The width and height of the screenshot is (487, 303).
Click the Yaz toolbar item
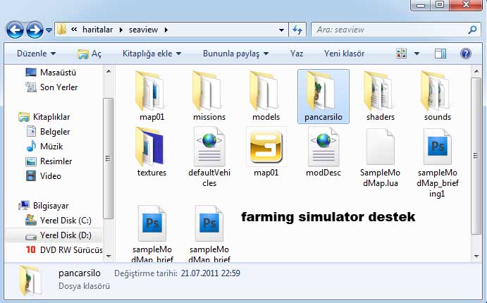click(297, 54)
